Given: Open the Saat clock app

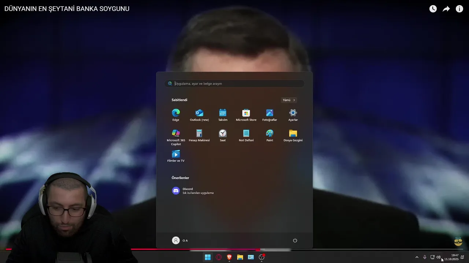Looking at the screenshot, I should [223, 135].
